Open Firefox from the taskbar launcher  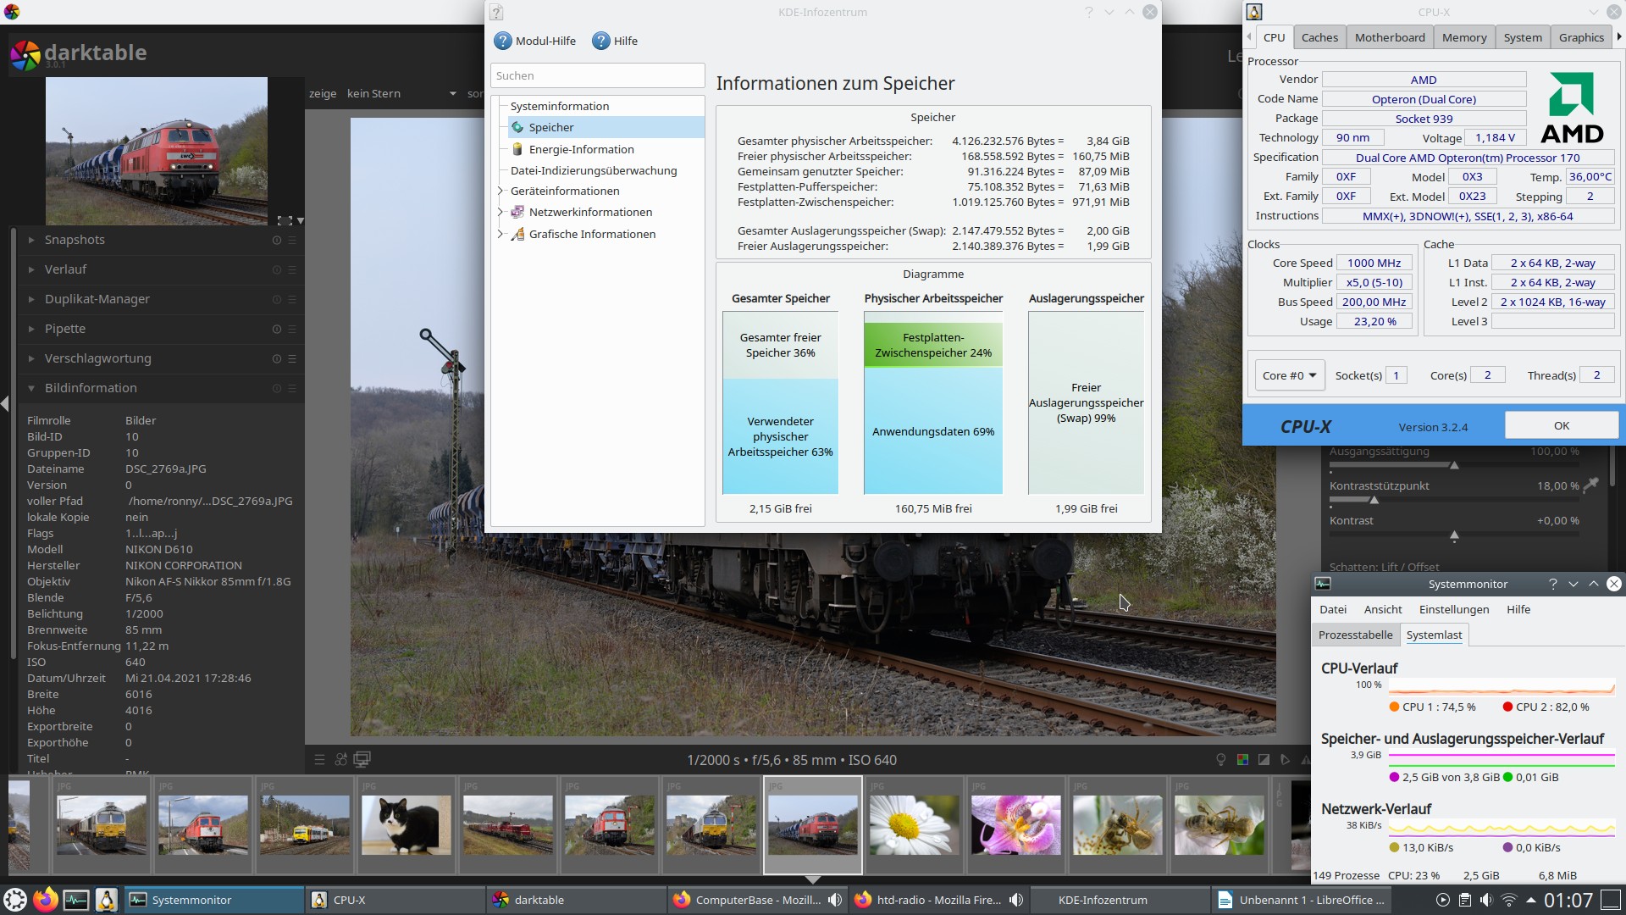pos(46,900)
